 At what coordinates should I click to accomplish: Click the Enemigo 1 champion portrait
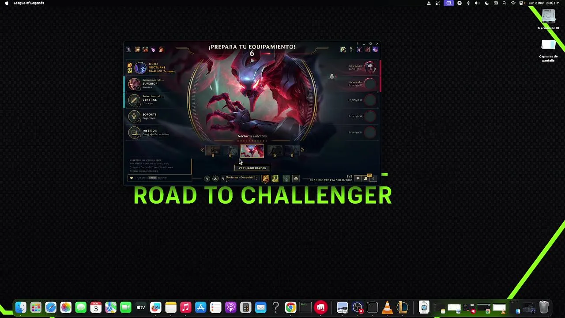[x=370, y=68]
